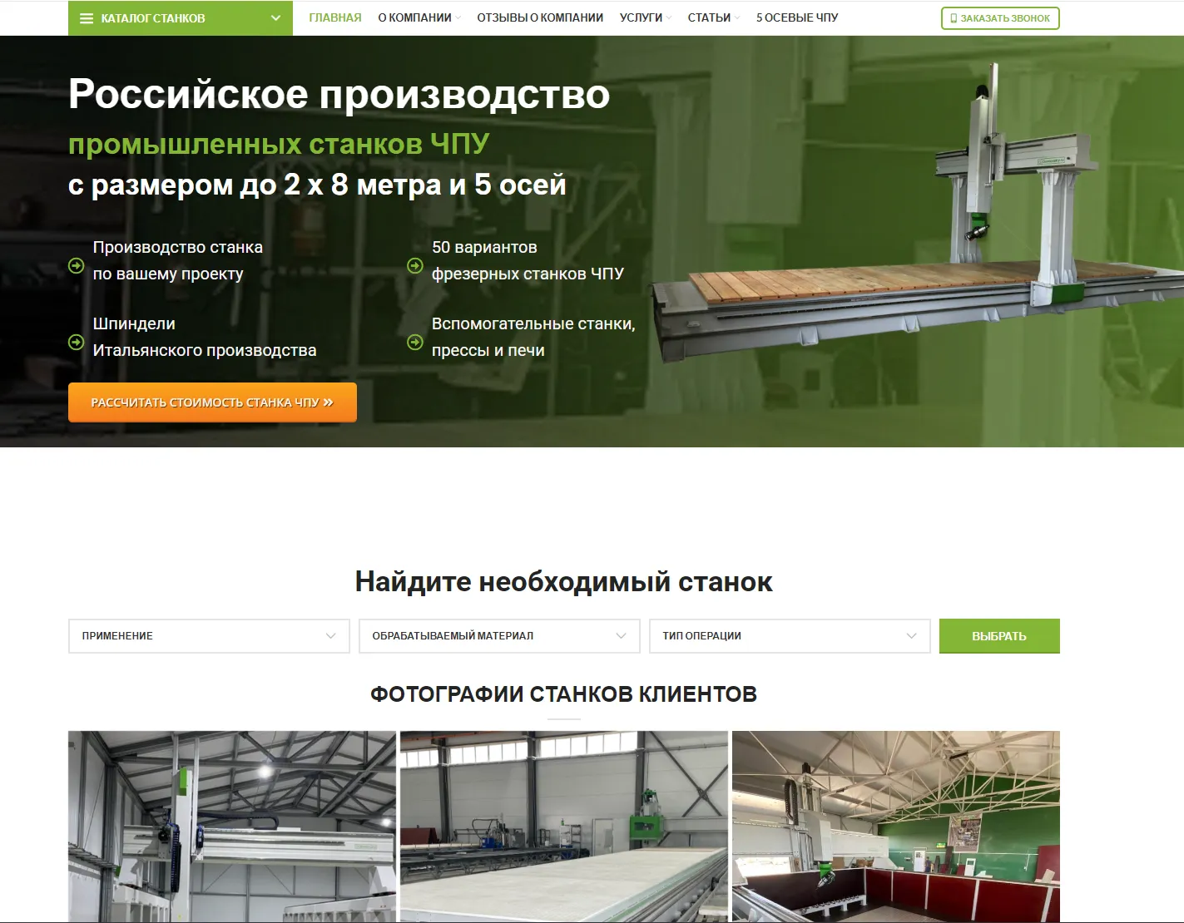The image size is (1184, 923).
Task: Go to the Главная menu item
Action: click(x=335, y=17)
